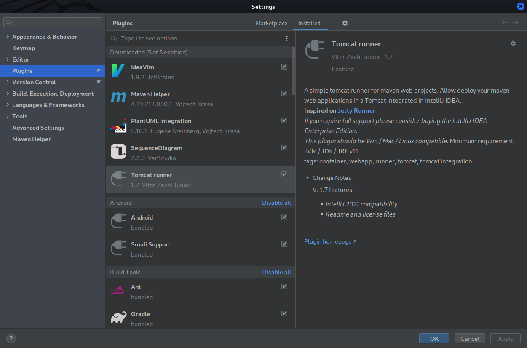Collapse the Change Notes section
This screenshot has height=348, width=527.
(x=308, y=178)
